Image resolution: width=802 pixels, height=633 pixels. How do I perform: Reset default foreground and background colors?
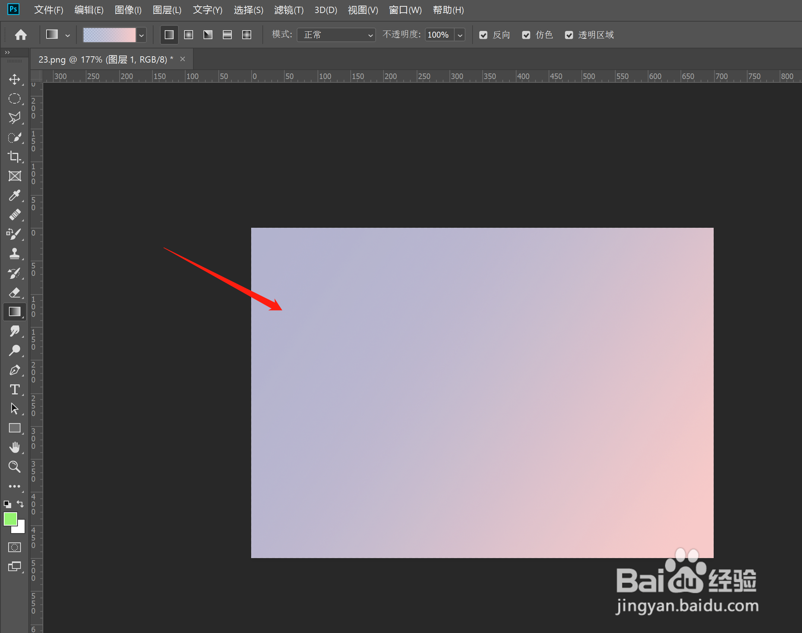[7, 504]
